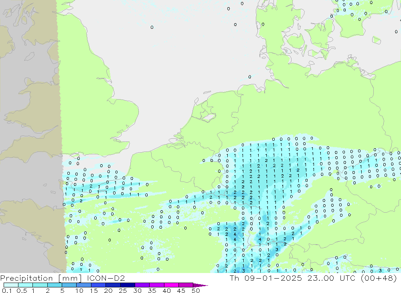Pick the 10–15 mm legend color swatch

tap(84, 285)
